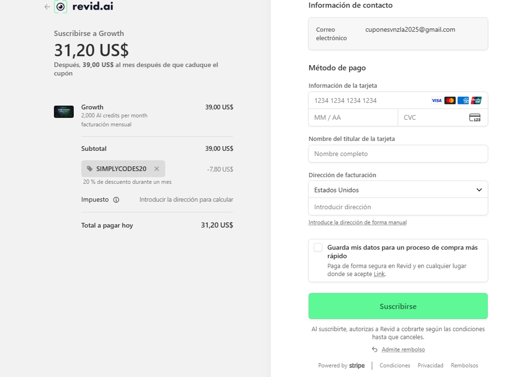Click the -7,80 US$ discount value

coord(220,169)
